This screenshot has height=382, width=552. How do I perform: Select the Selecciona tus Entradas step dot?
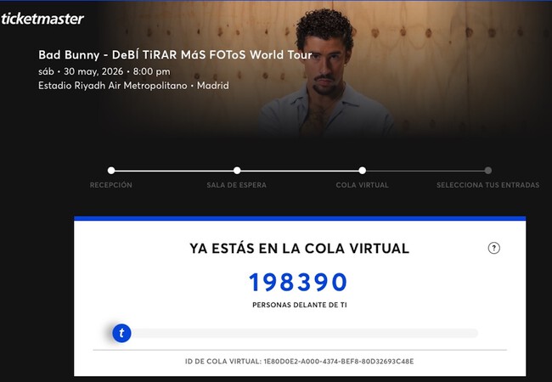pyautogui.click(x=488, y=171)
